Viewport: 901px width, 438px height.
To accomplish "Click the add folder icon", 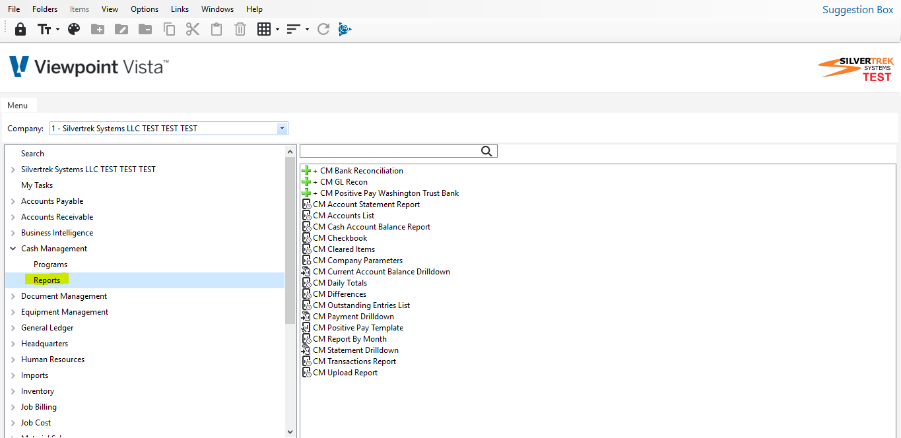I will 98,29.
